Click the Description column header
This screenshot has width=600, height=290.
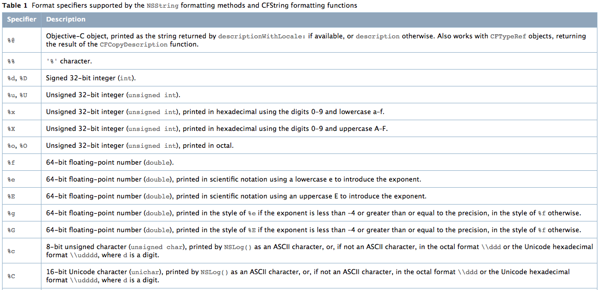point(66,19)
